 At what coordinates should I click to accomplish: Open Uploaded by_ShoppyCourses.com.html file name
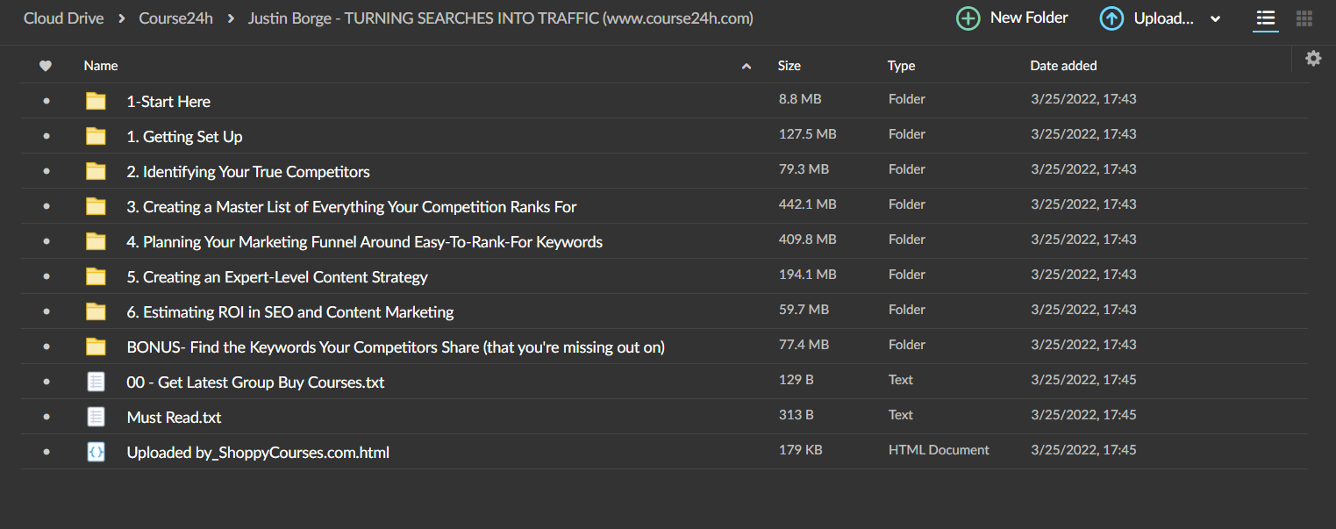(258, 453)
